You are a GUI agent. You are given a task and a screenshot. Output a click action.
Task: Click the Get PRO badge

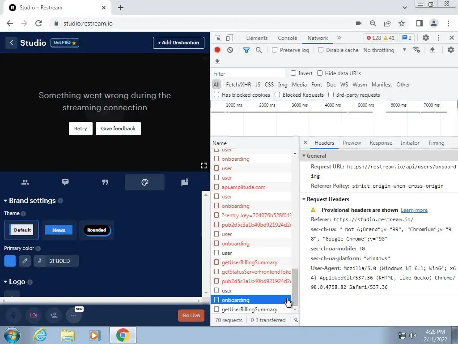coord(65,43)
